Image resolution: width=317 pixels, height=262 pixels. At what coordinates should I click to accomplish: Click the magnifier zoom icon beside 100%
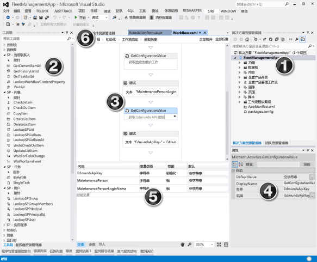pyautogui.click(x=189, y=245)
